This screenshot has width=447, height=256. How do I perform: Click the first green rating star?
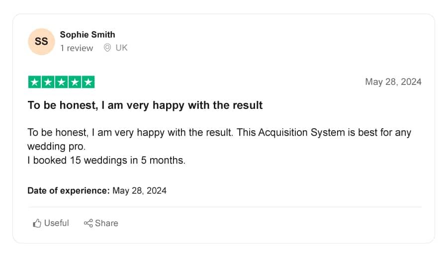[34, 82]
